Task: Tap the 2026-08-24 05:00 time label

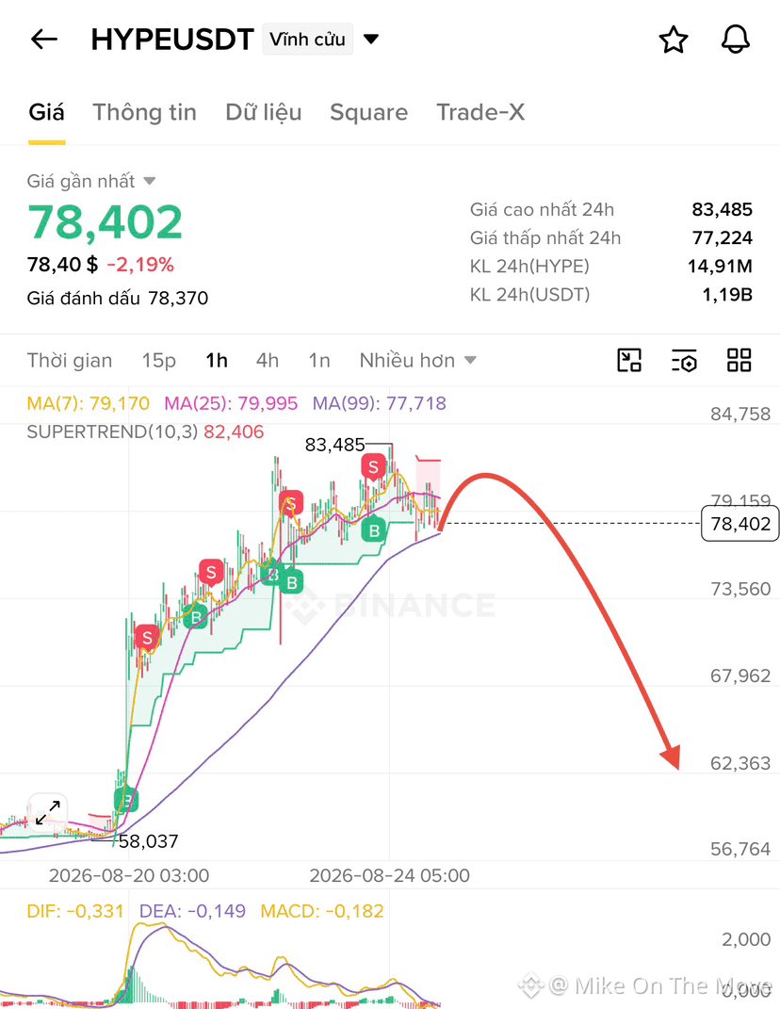Action: (x=389, y=876)
